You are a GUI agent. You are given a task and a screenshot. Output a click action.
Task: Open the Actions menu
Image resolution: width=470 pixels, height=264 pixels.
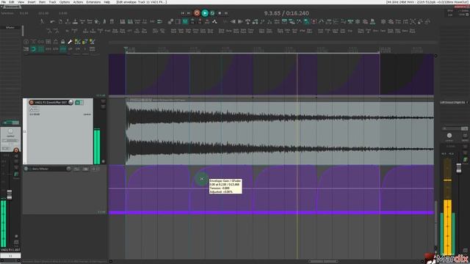click(x=79, y=1)
